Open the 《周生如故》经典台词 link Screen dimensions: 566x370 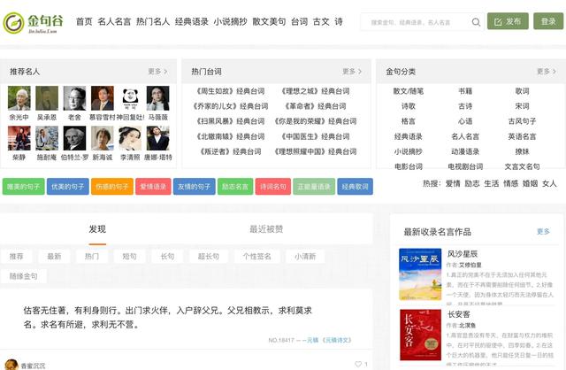(225, 90)
